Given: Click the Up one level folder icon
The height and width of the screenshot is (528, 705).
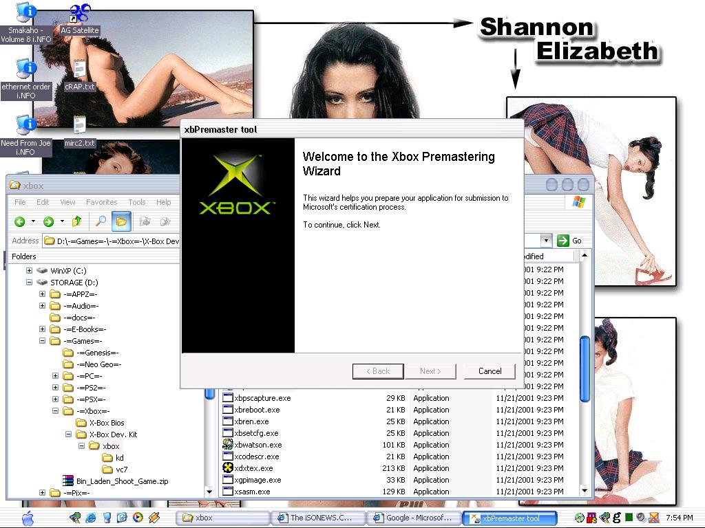Looking at the screenshot, I should pos(76,221).
